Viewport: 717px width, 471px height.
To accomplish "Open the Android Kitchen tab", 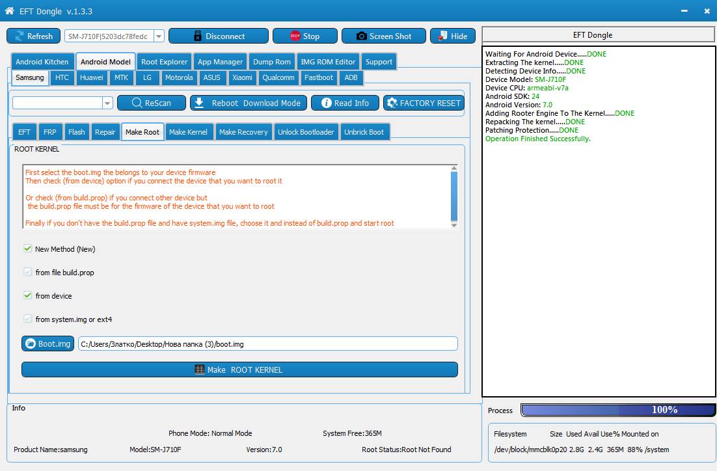I will 42,62.
